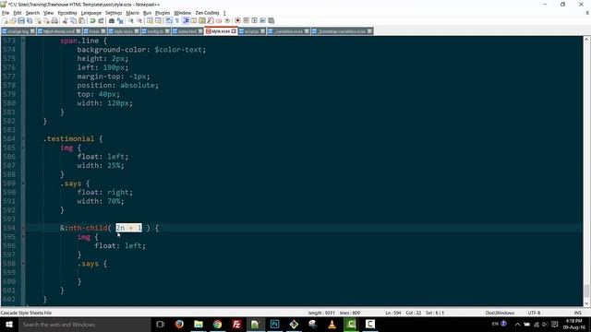Open the Macro menu
The height and width of the screenshot is (332, 591).
[132, 13]
